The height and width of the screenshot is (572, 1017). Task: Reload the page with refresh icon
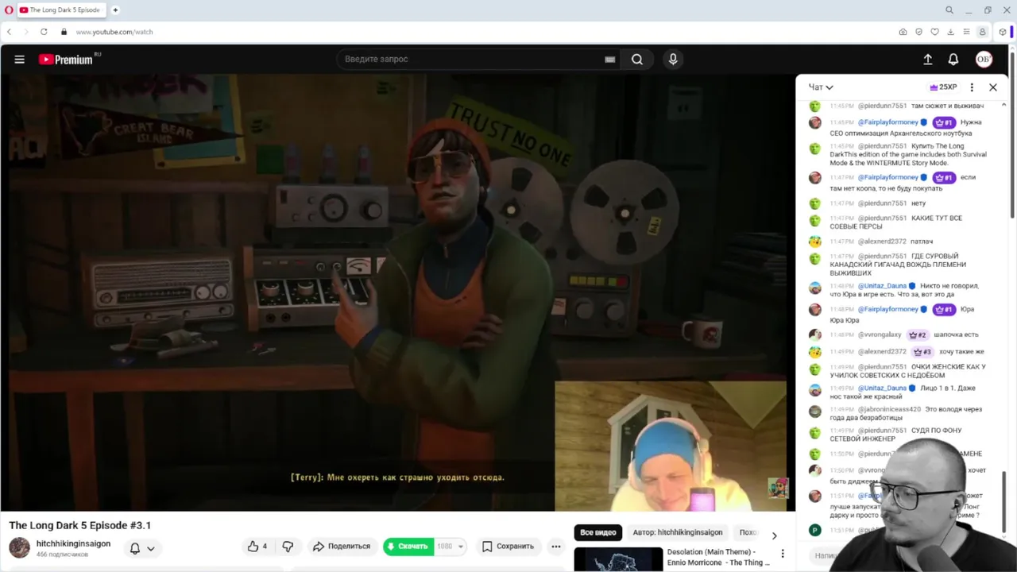tap(44, 32)
